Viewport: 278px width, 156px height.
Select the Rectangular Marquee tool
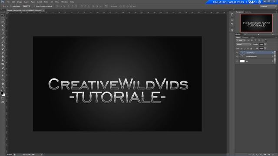[3, 19]
